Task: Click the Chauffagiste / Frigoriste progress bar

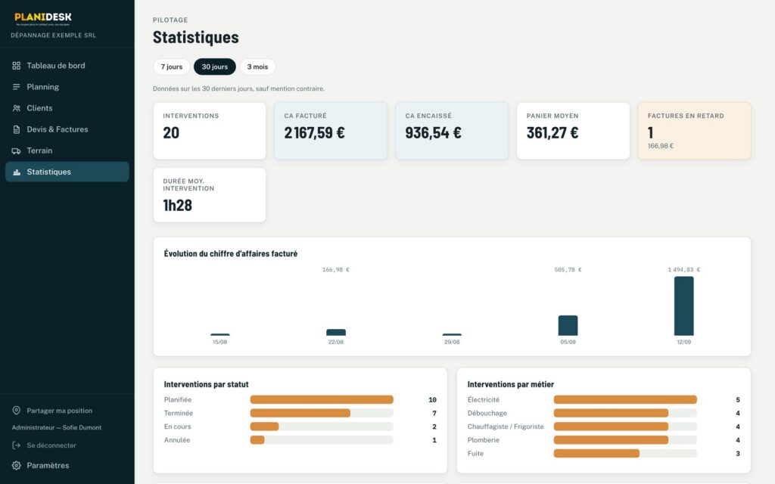Action: coord(625,427)
